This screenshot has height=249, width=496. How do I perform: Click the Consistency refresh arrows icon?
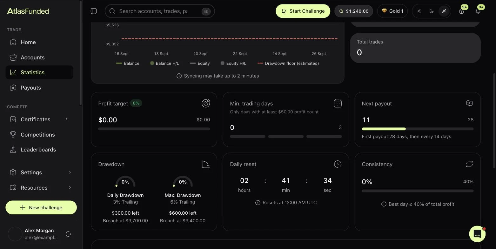tap(469, 164)
